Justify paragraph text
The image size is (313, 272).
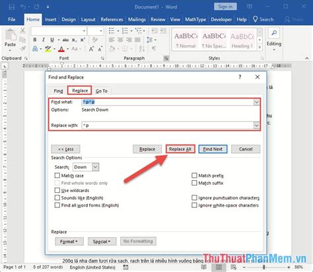[137, 40]
